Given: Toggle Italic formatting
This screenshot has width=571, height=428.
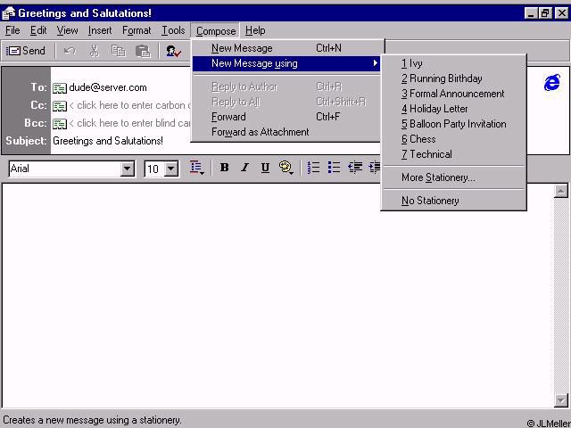Looking at the screenshot, I should (x=244, y=168).
